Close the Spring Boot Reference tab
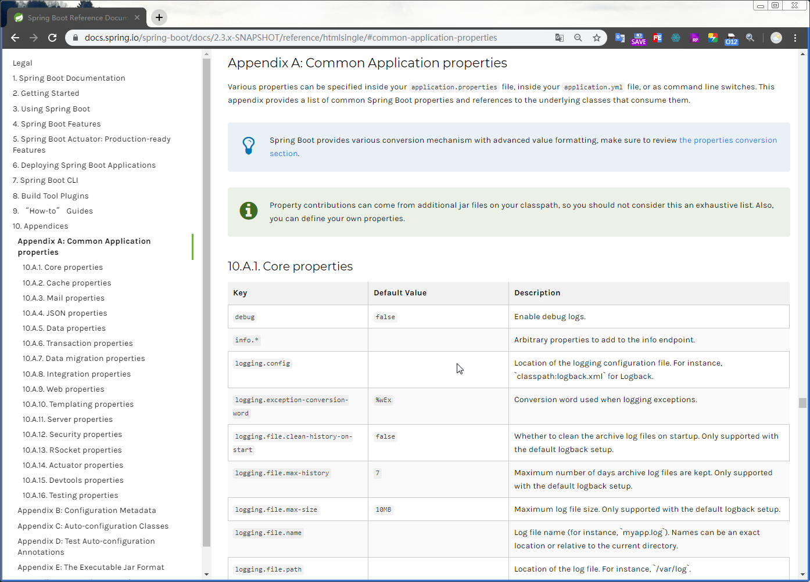 137,17
